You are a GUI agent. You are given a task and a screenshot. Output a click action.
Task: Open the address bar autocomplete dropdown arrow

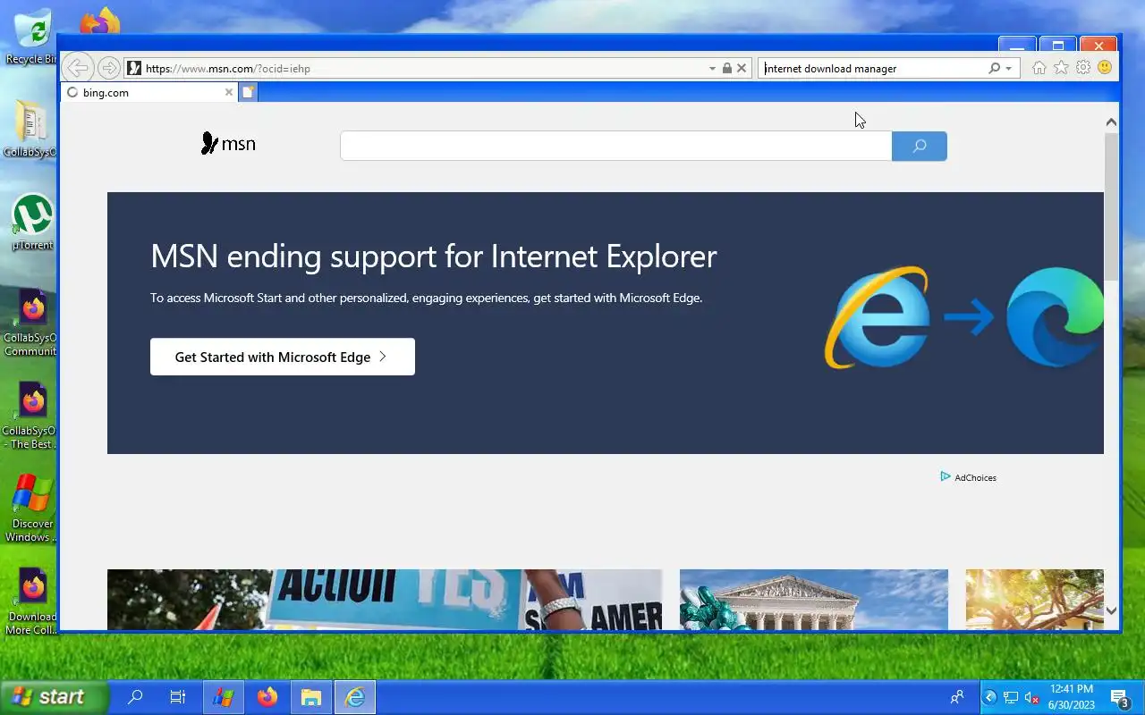click(x=712, y=68)
